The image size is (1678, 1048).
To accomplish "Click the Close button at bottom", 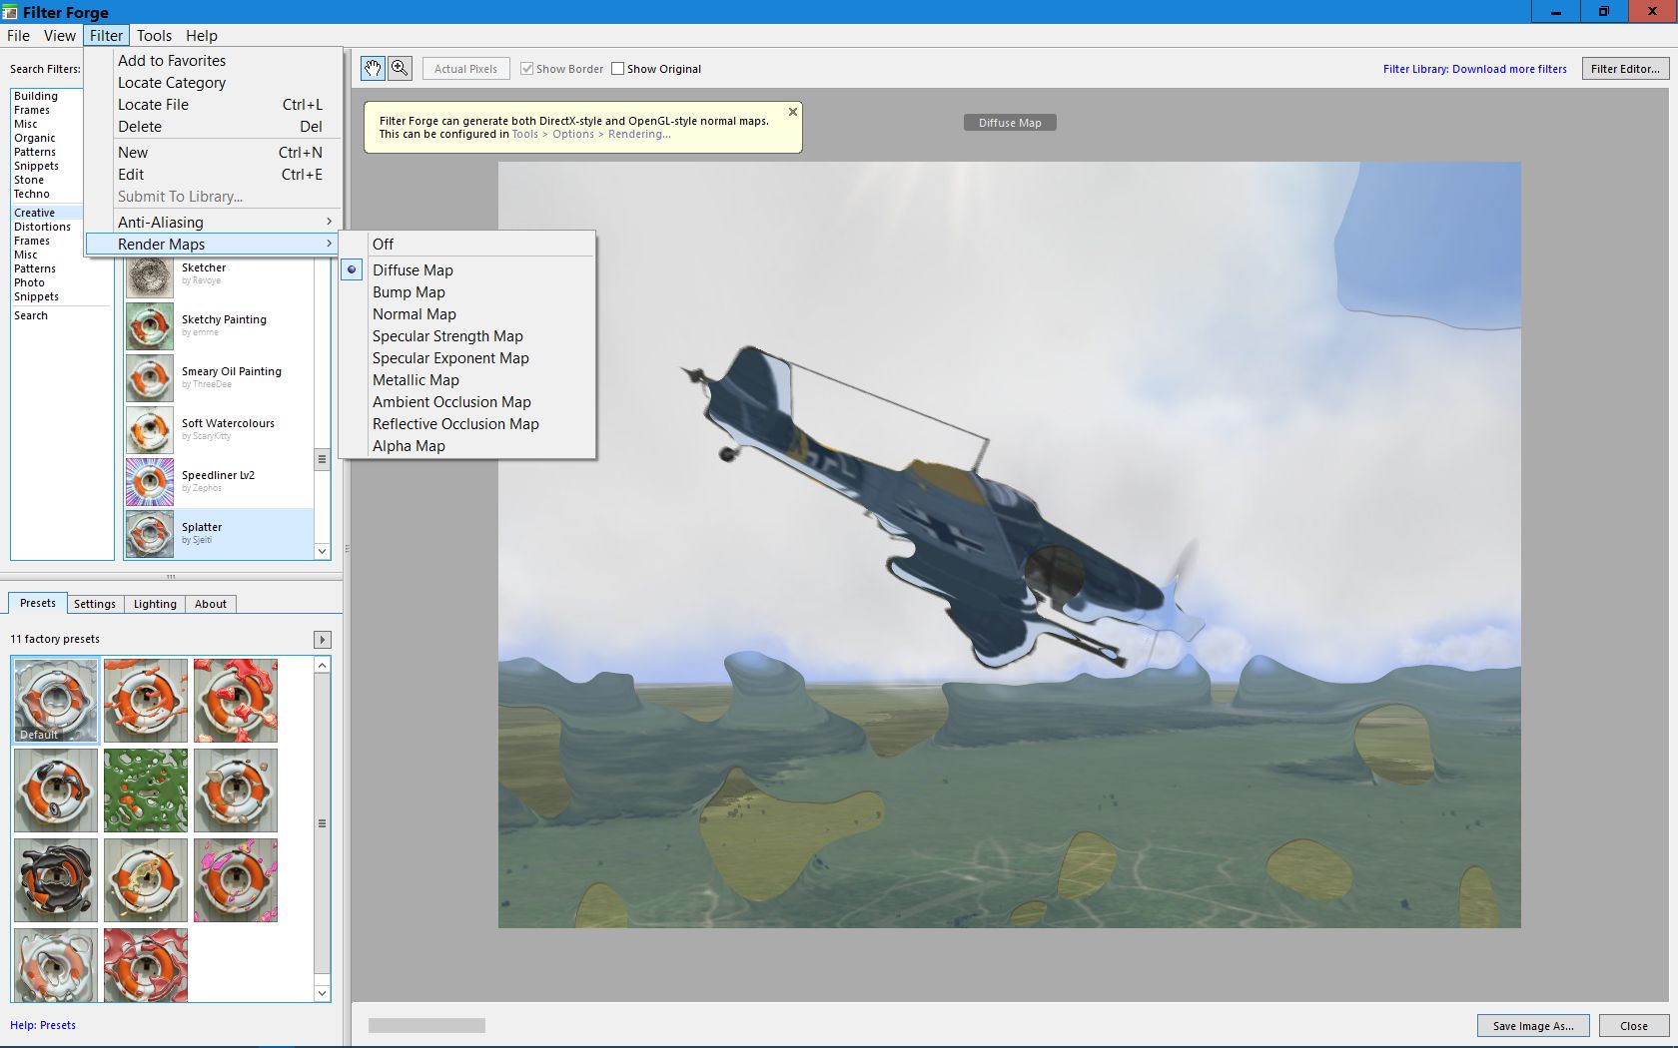I will tap(1634, 1026).
